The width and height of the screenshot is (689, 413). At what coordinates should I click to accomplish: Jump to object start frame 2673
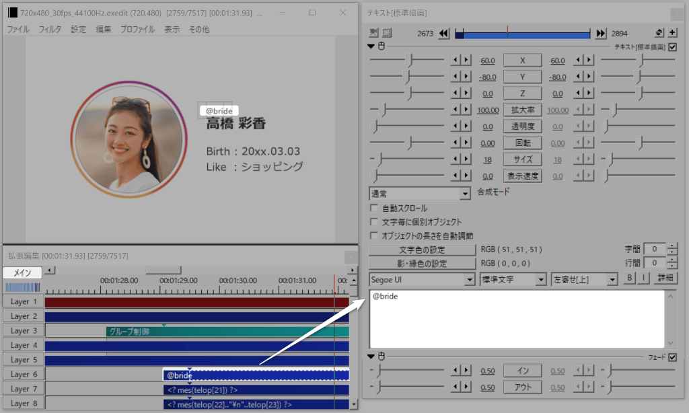(444, 33)
